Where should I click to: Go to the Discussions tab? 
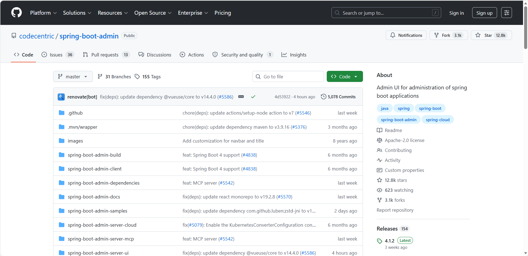pyautogui.click(x=155, y=55)
